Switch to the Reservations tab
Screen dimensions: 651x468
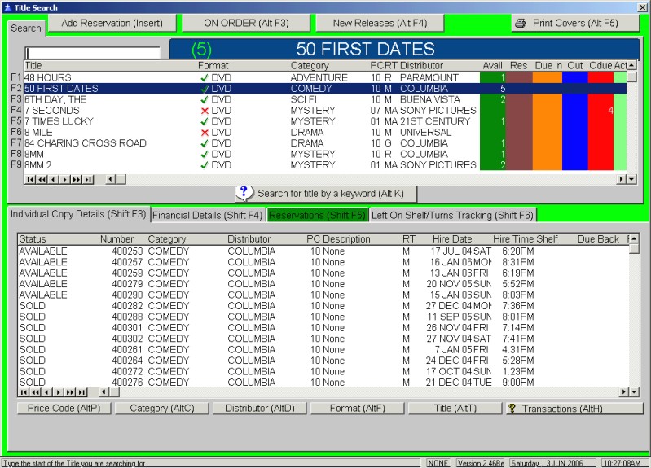[x=317, y=216]
